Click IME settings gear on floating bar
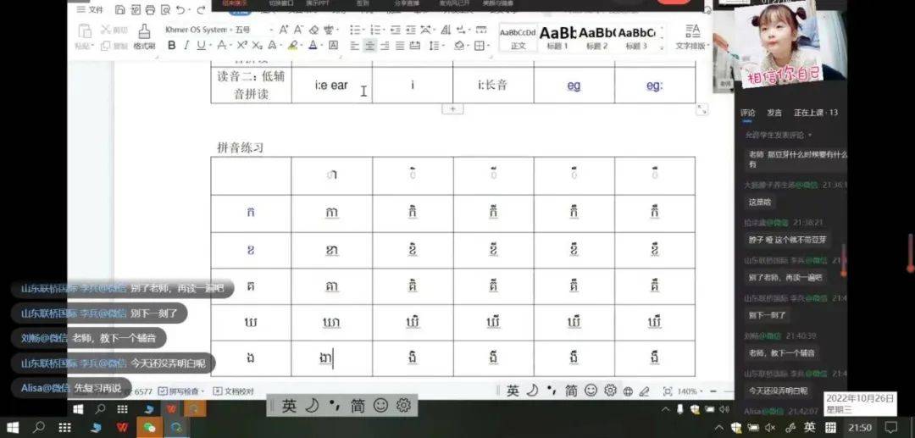The image size is (915, 438). tap(403, 405)
